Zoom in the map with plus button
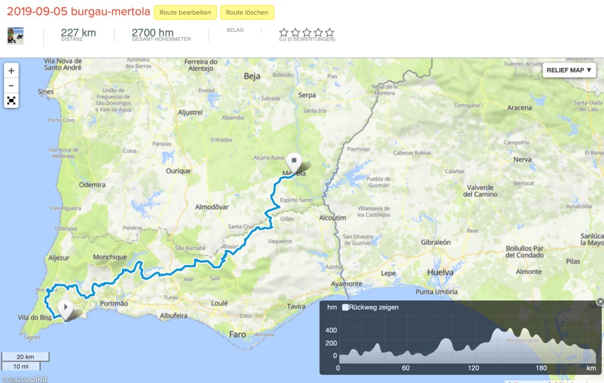Viewport: 604px width, 383px height. pos(11,71)
